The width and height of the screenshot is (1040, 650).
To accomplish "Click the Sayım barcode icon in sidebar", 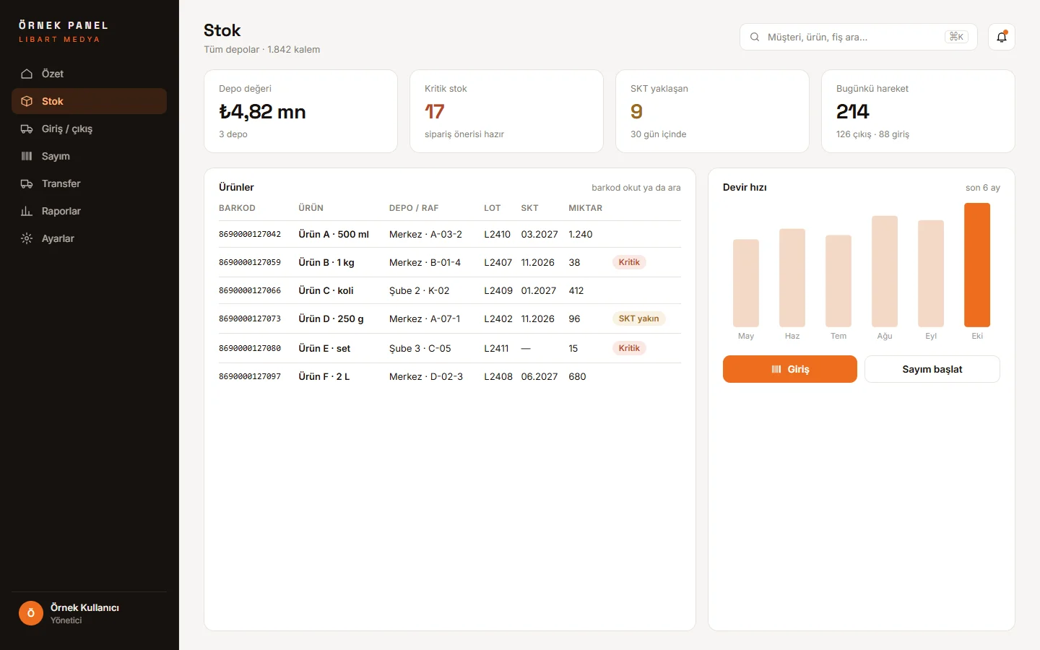I will point(27,156).
